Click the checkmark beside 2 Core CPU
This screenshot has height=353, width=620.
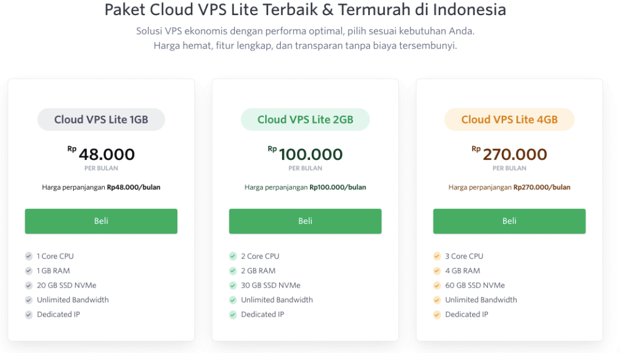pos(232,256)
